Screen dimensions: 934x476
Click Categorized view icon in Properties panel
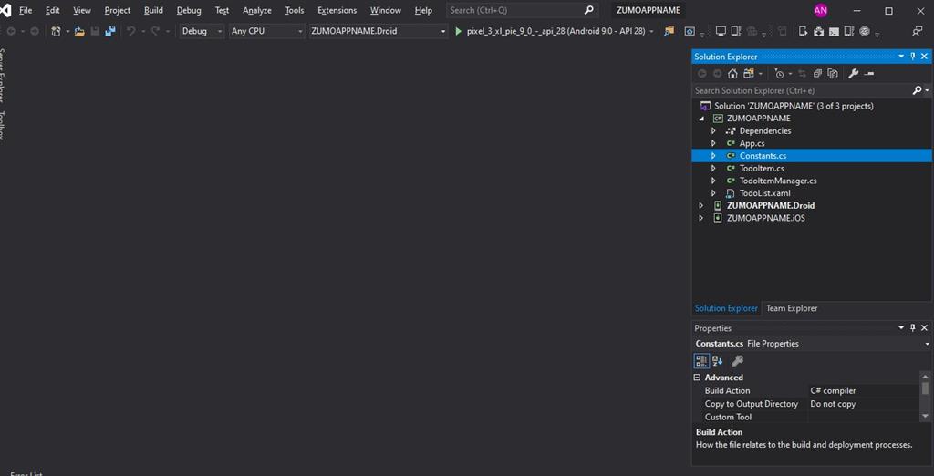[701, 360]
